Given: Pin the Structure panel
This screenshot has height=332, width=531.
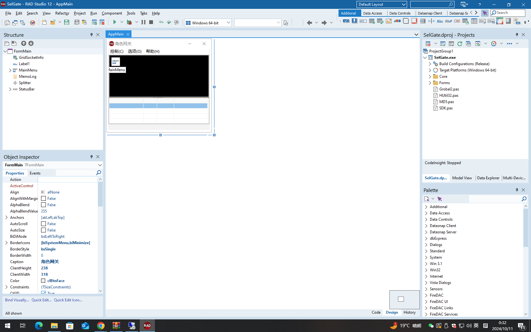Looking at the screenshot, I should pos(91,35).
